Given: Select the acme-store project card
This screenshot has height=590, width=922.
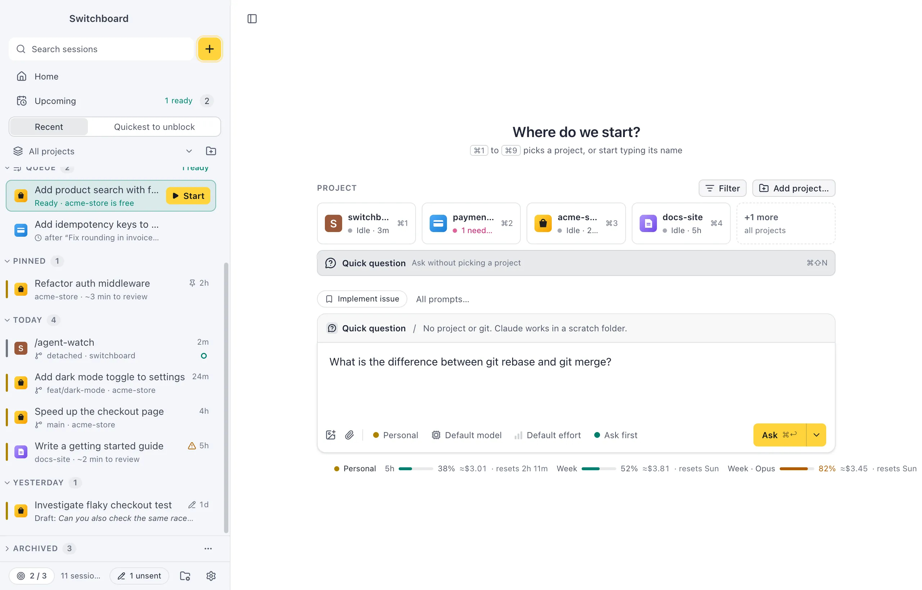Looking at the screenshot, I should click(576, 223).
